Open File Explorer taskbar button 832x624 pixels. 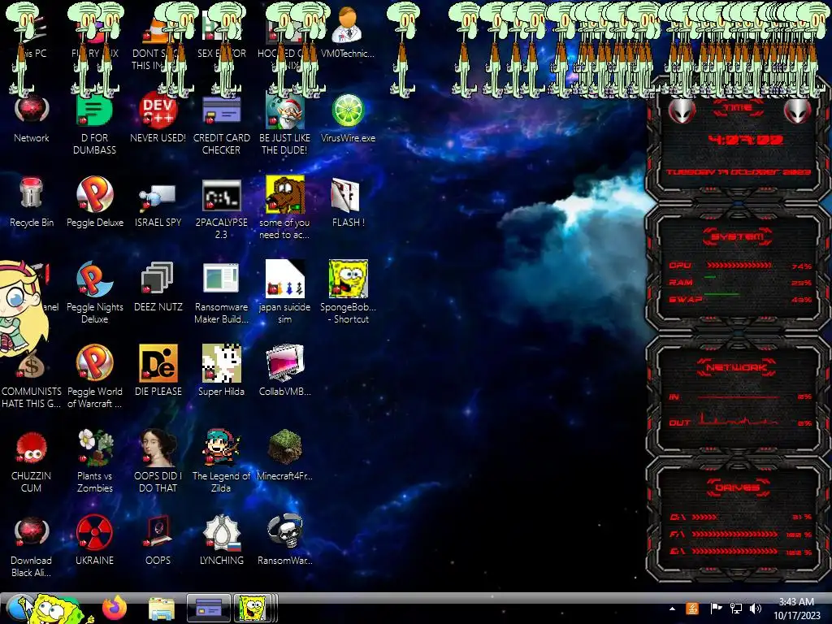click(x=162, y=609)
